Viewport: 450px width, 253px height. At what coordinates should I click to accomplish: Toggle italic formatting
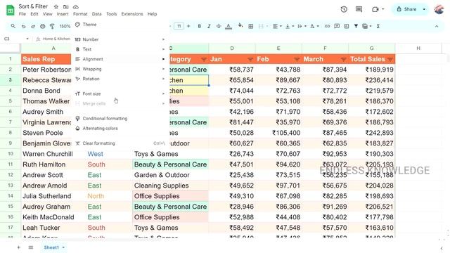pyautogui.click(x=209, y=26)
